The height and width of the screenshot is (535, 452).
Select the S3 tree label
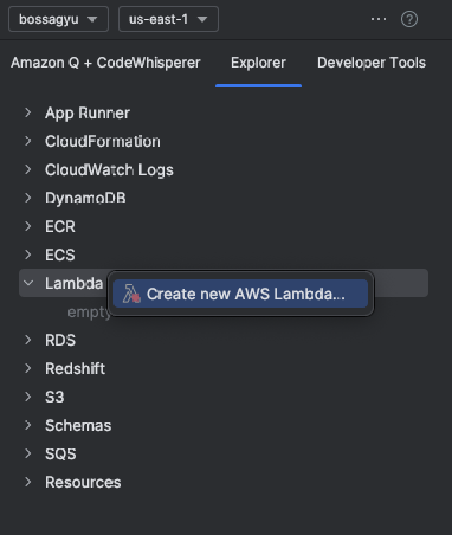55,397
